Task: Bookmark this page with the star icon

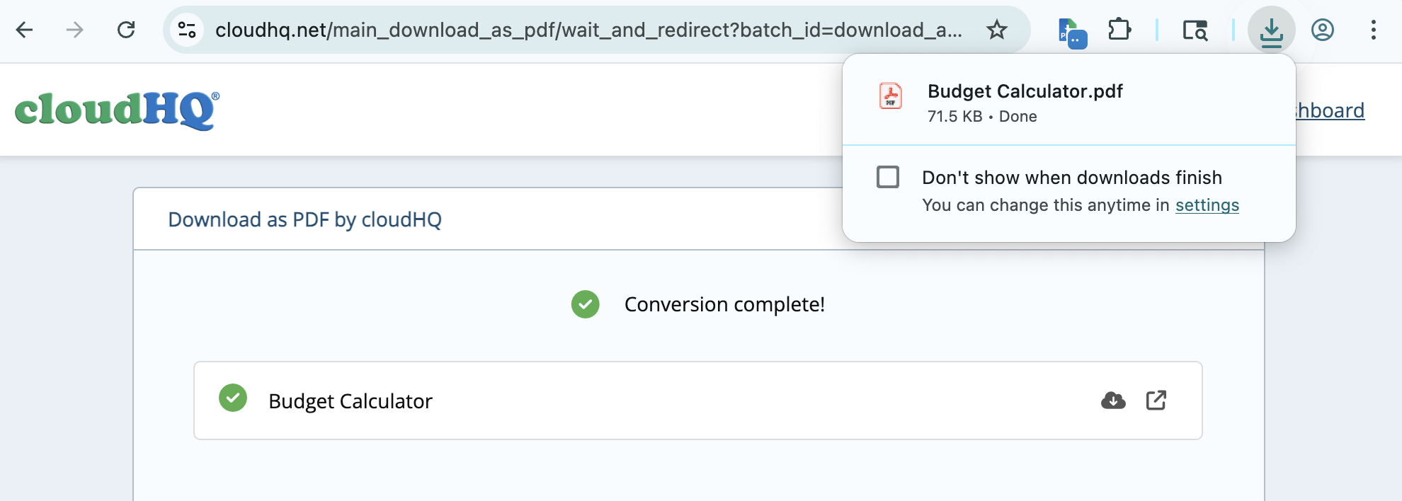Action: click(x=997, y=30)
